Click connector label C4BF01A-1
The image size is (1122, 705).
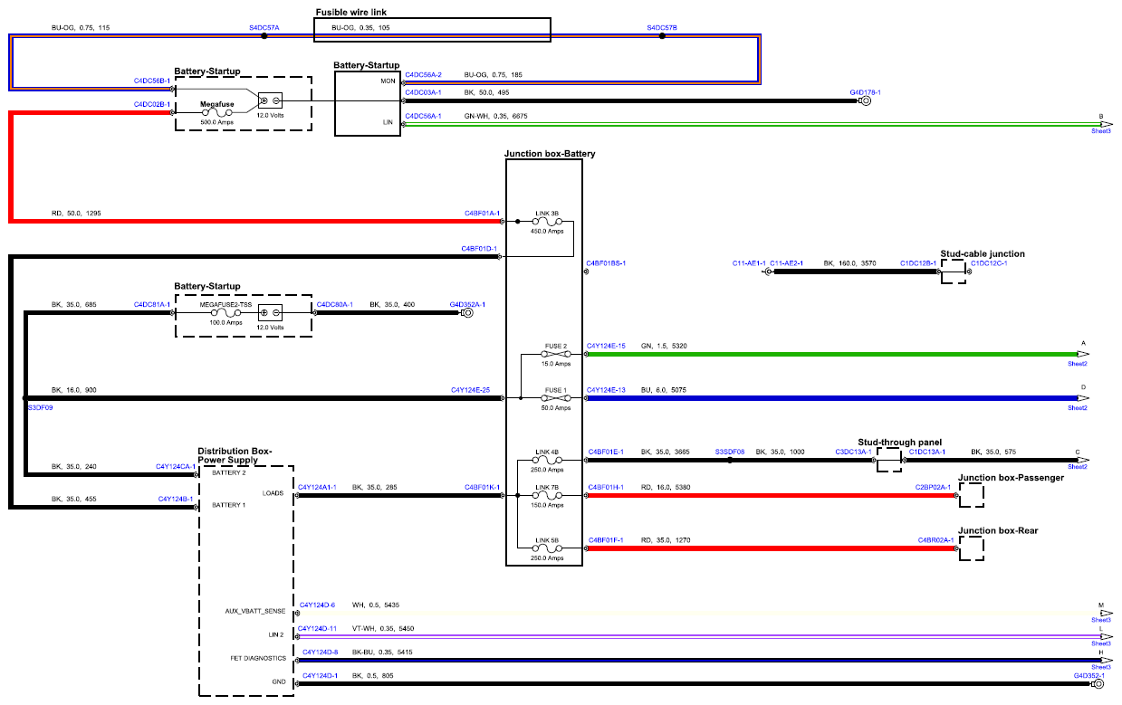tap(482, 214)
